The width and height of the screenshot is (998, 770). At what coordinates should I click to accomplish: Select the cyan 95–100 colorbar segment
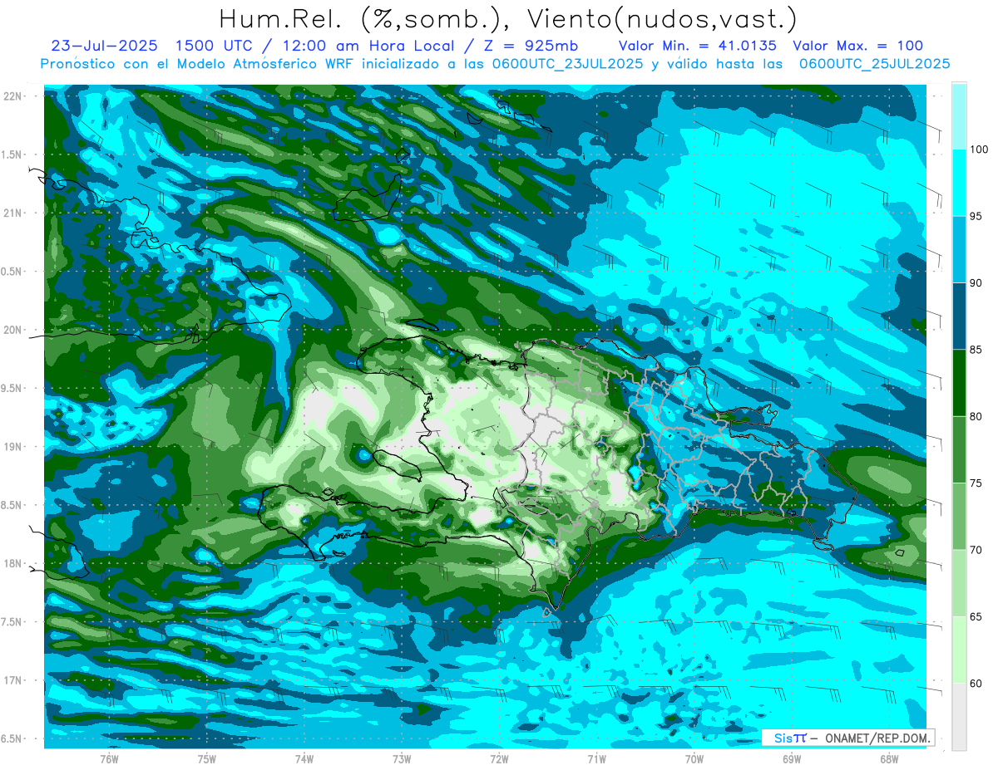959,183
